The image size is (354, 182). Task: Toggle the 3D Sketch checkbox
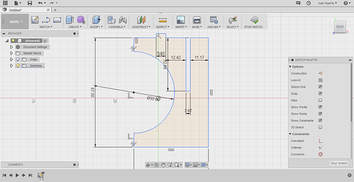point(320,127)
